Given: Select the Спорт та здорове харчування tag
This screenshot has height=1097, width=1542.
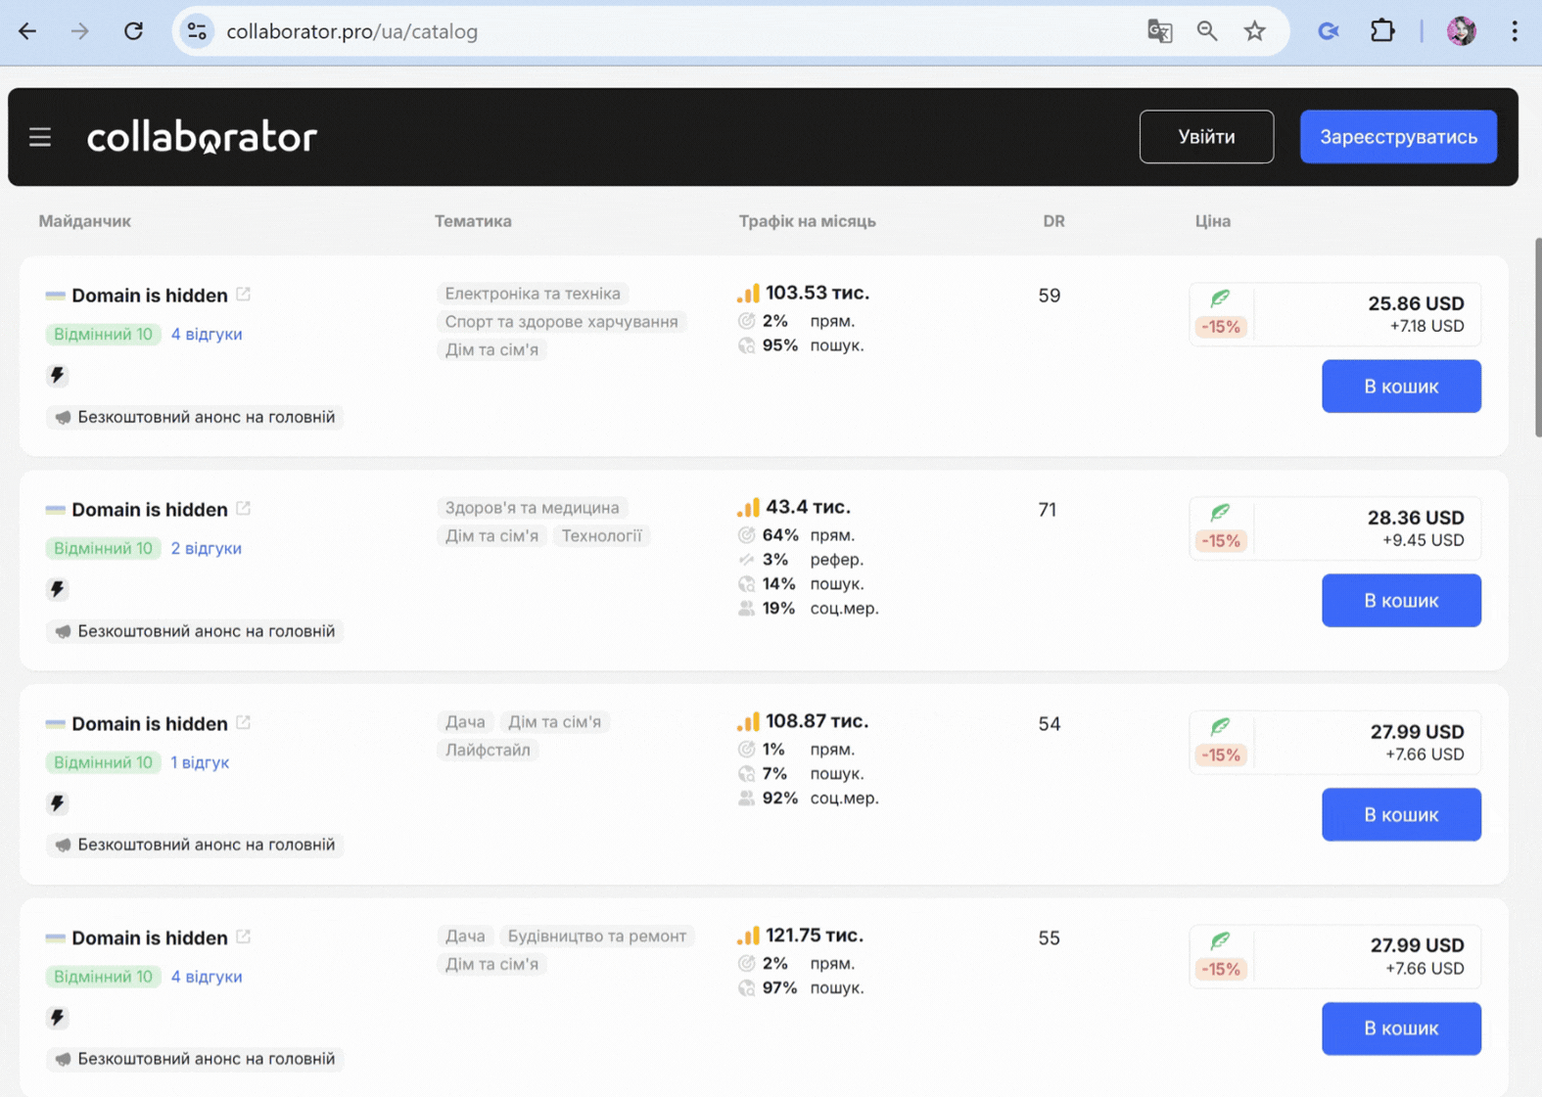Looking at the screenshot, I should click(x=561, y=322).
